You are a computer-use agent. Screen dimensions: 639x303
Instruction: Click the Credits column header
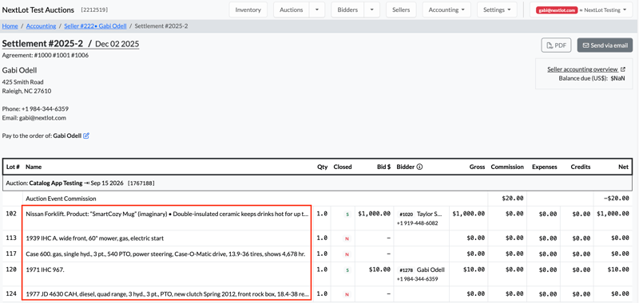[x=581, y=167]
